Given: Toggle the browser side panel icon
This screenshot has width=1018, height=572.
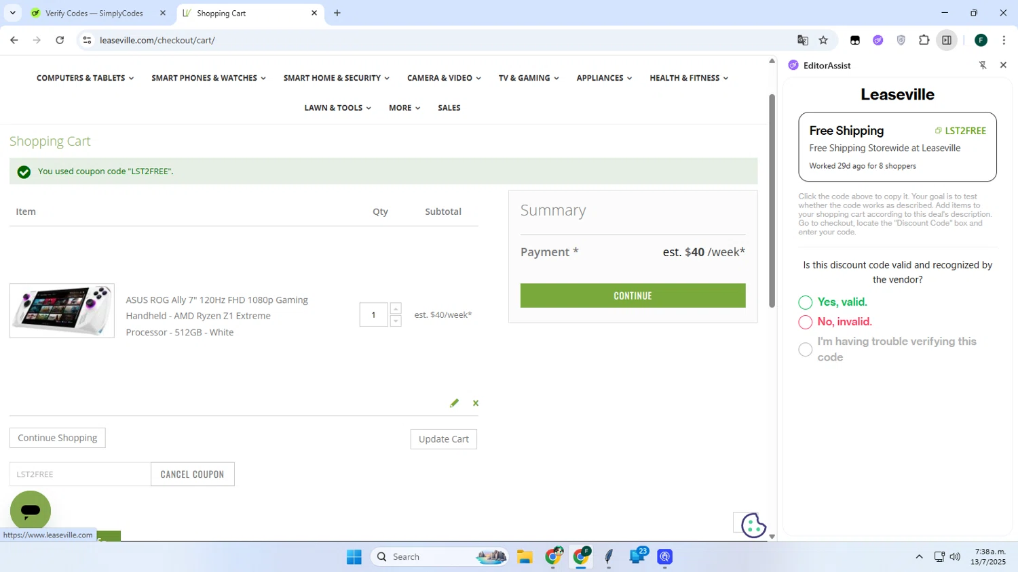Looking at the screenshot, I should click(x=947, y=40).
